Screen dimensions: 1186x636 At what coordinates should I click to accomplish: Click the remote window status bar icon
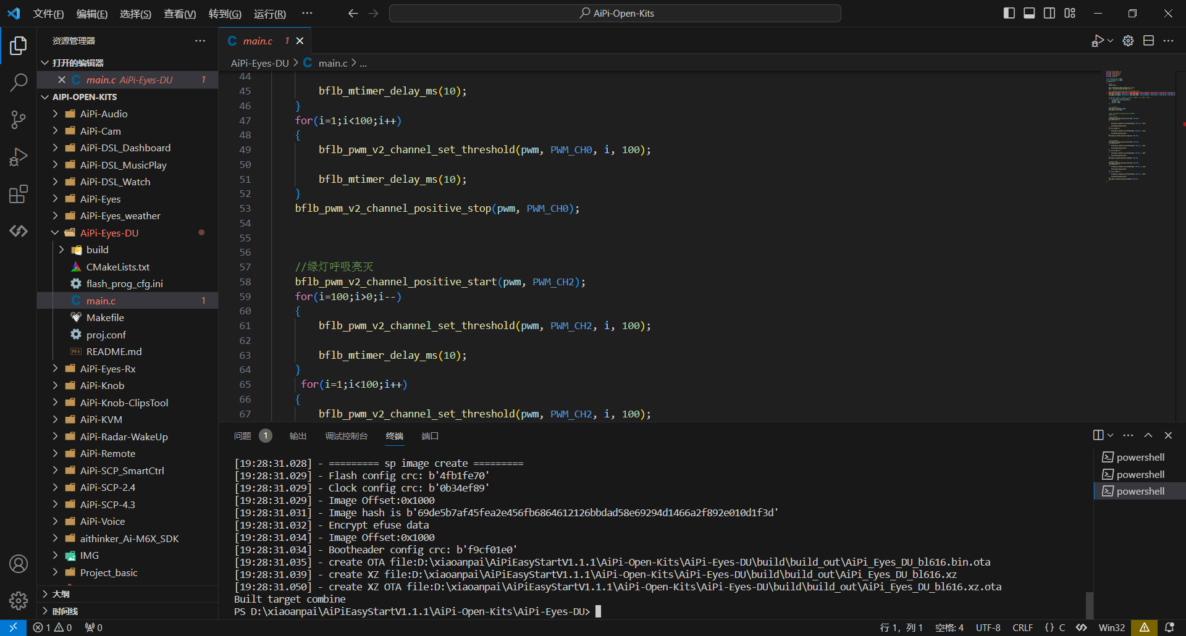tap(13, 627)
